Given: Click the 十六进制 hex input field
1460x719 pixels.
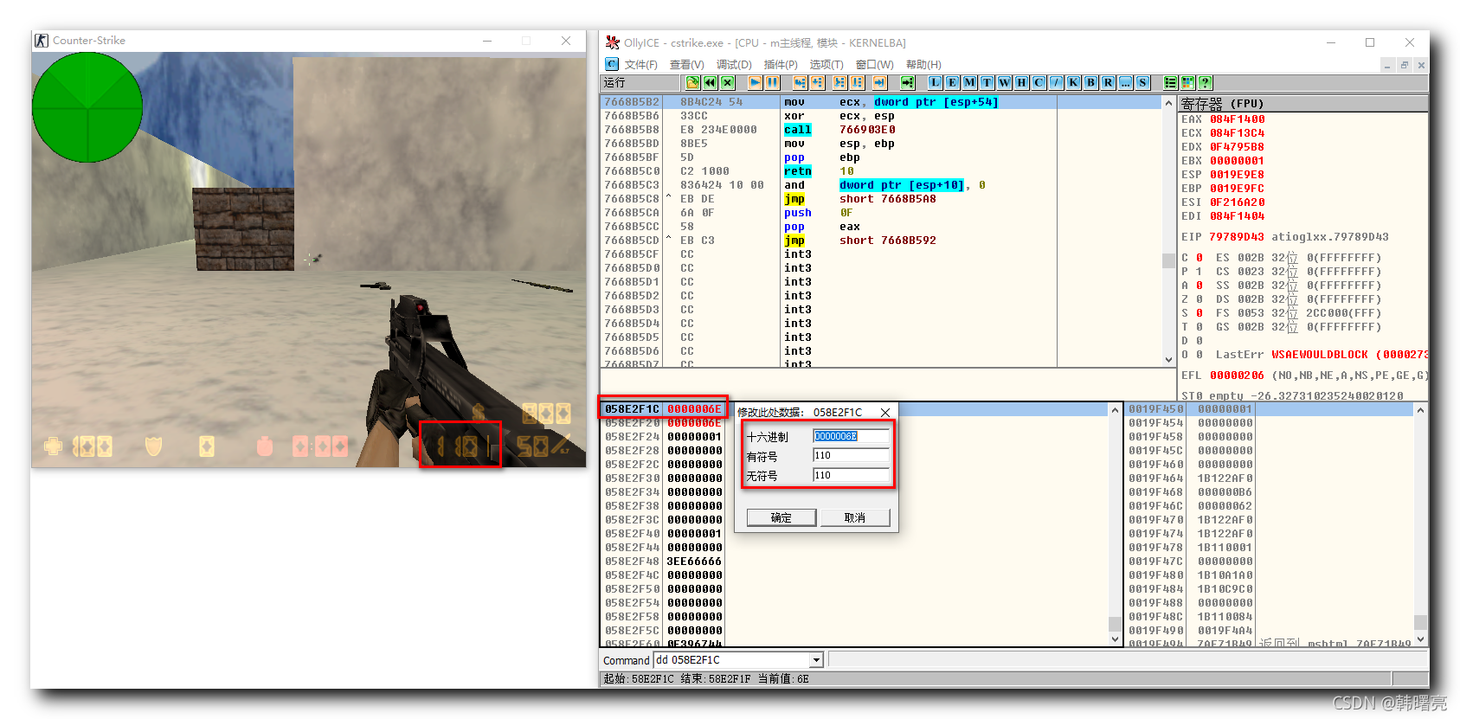Looking at the screenshot, I should click(x=852, y=436).
